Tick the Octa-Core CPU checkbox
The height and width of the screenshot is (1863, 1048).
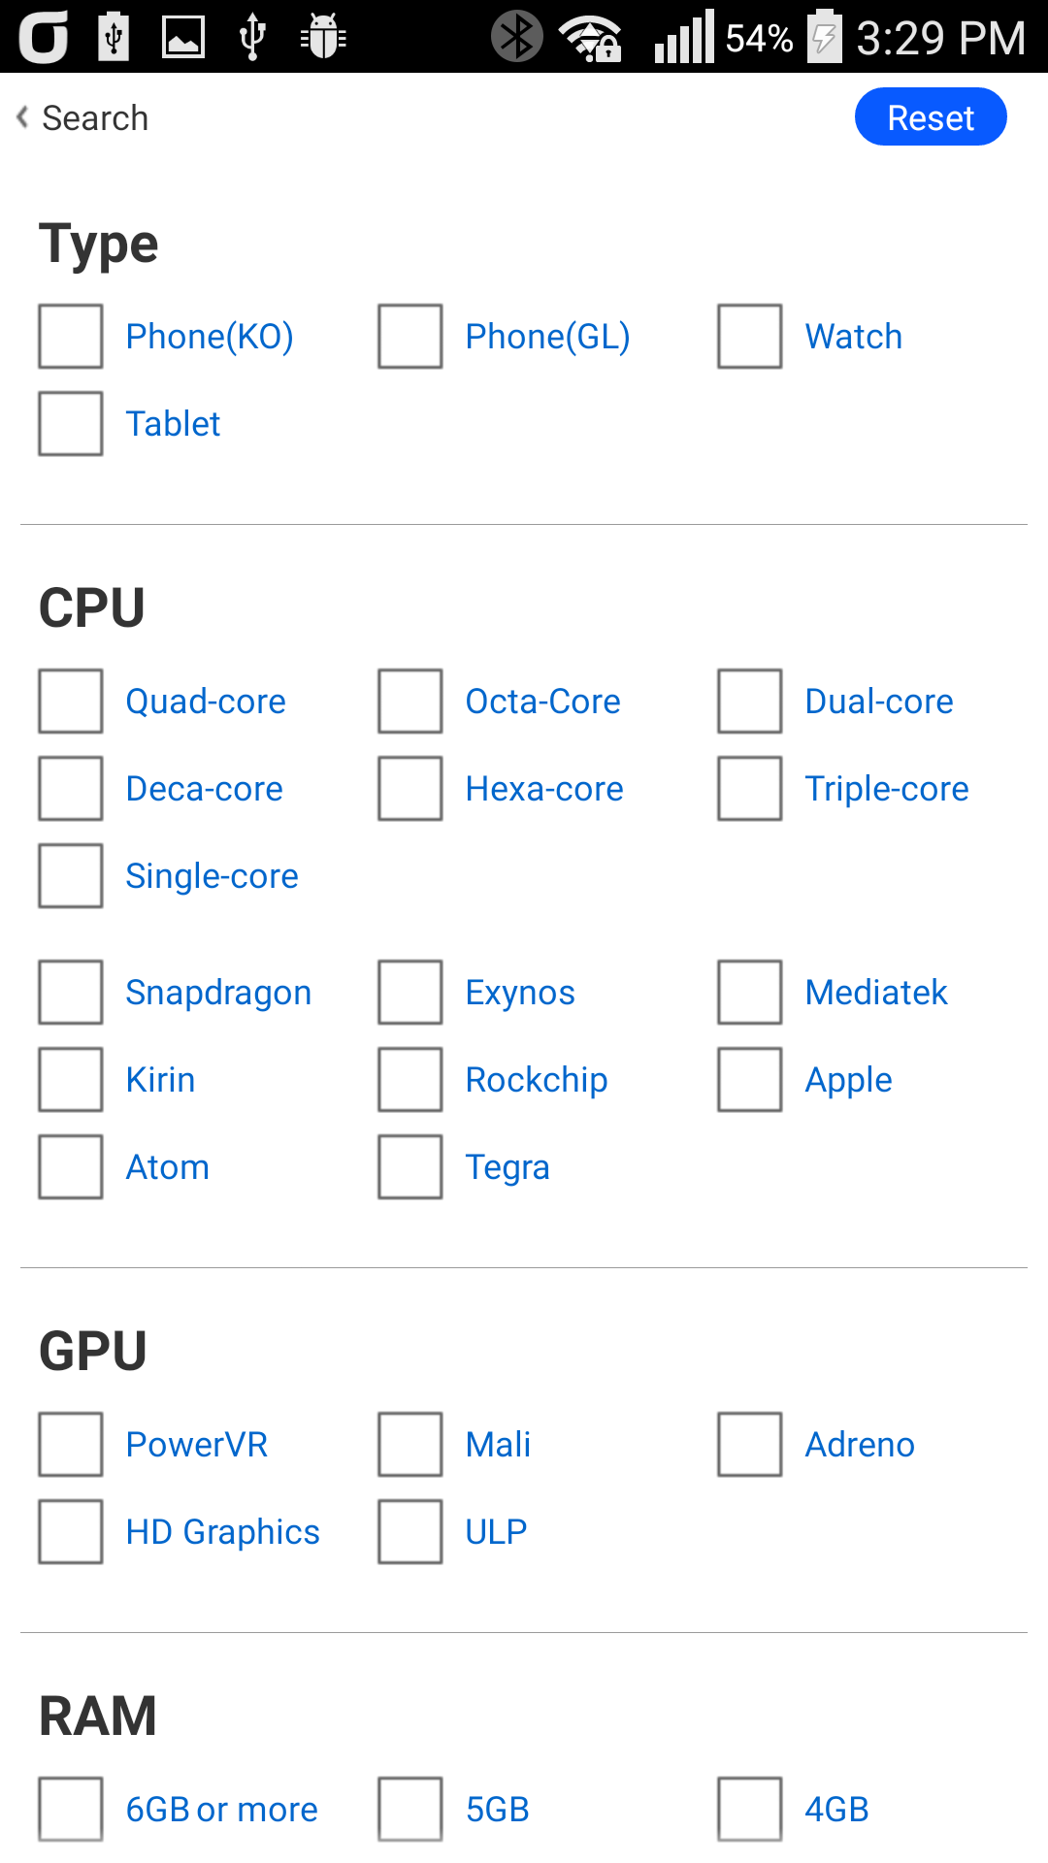coord(410,702)
